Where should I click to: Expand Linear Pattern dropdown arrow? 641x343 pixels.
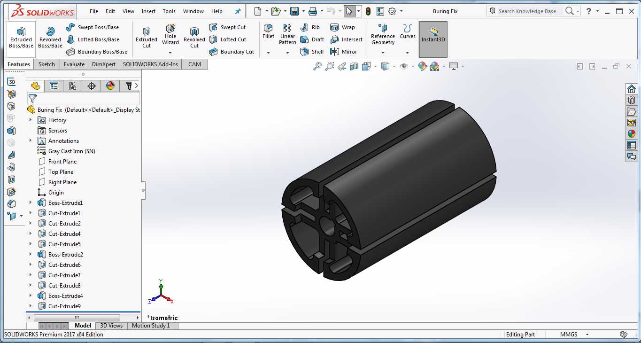tap(287, 53)
